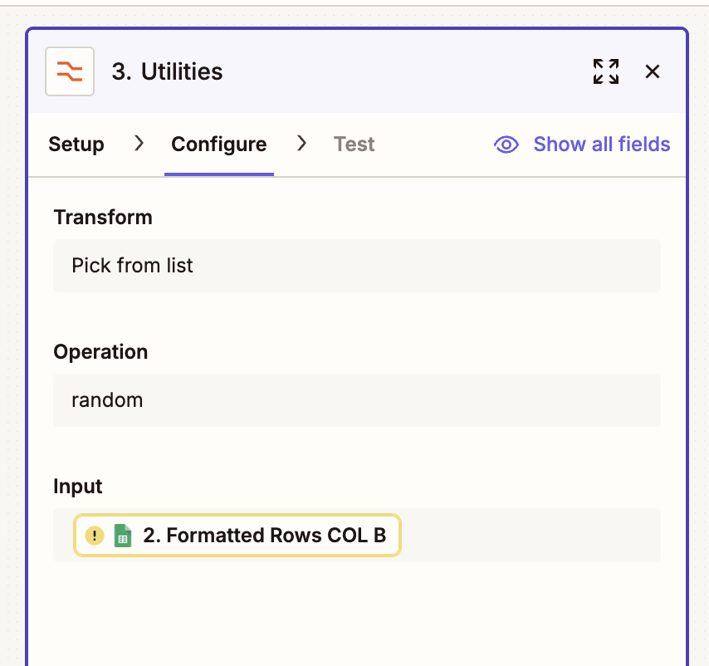
Task: Click the green Google Sheets icon
Action: [x=123, y=536]
